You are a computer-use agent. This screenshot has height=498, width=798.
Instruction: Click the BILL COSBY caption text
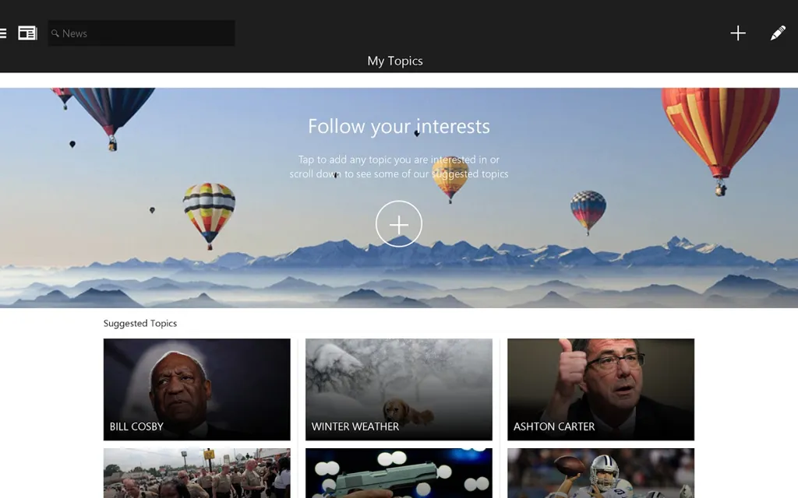[x=136, y=426]
